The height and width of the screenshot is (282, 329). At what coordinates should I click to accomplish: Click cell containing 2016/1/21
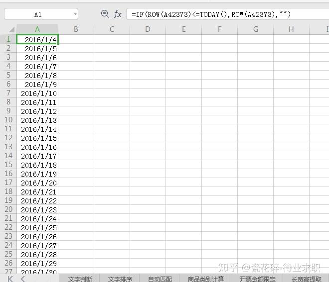tap(37, 191)
